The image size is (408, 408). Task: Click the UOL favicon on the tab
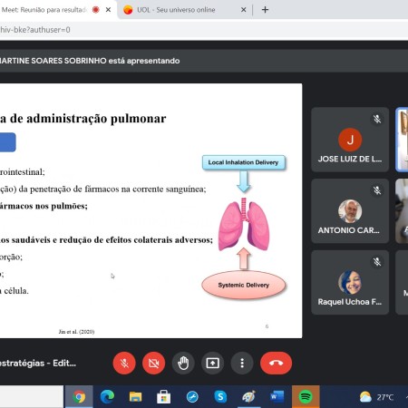(x=128, y=10)
